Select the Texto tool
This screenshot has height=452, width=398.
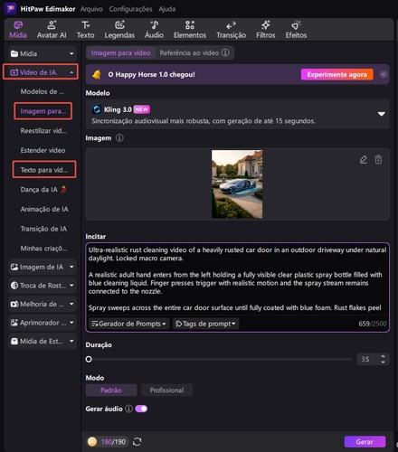point(86,30)
